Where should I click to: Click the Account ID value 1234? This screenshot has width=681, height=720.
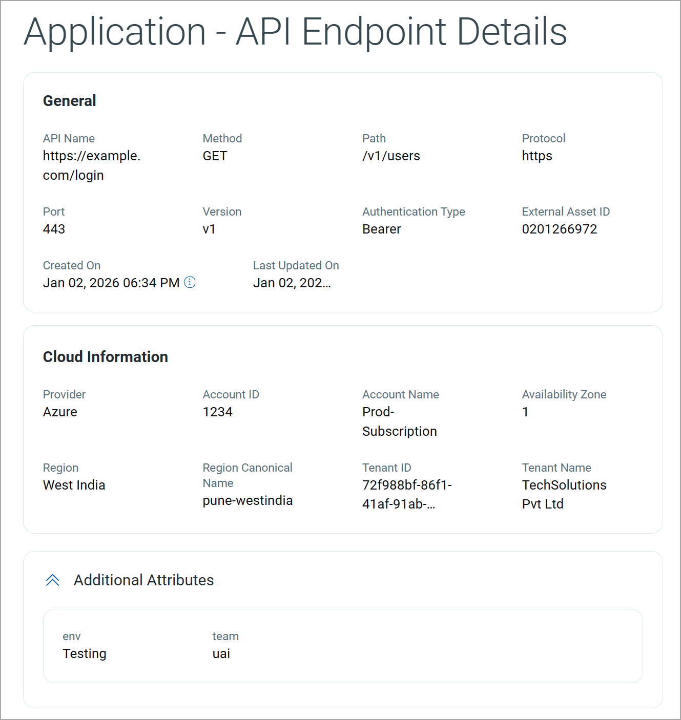click(x=218, y=412)
